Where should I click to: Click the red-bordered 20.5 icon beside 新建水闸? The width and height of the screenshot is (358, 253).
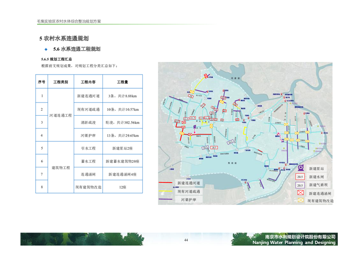coord(300,177)
